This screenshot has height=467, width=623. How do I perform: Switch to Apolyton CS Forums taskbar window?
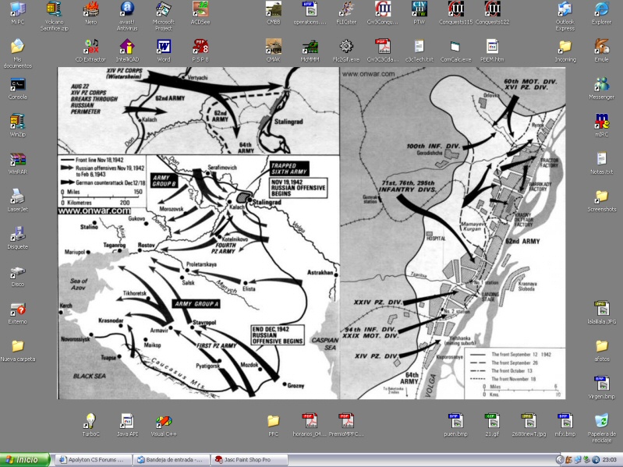[x=91, y=460]
